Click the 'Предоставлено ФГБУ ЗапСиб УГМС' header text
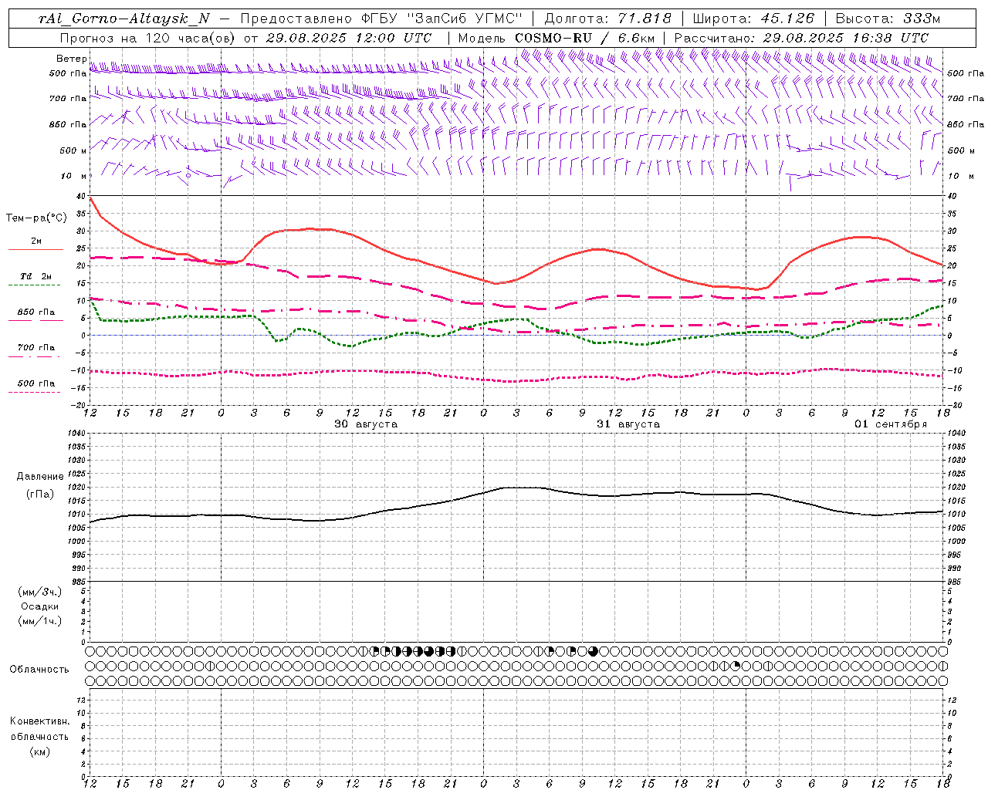 381,19
